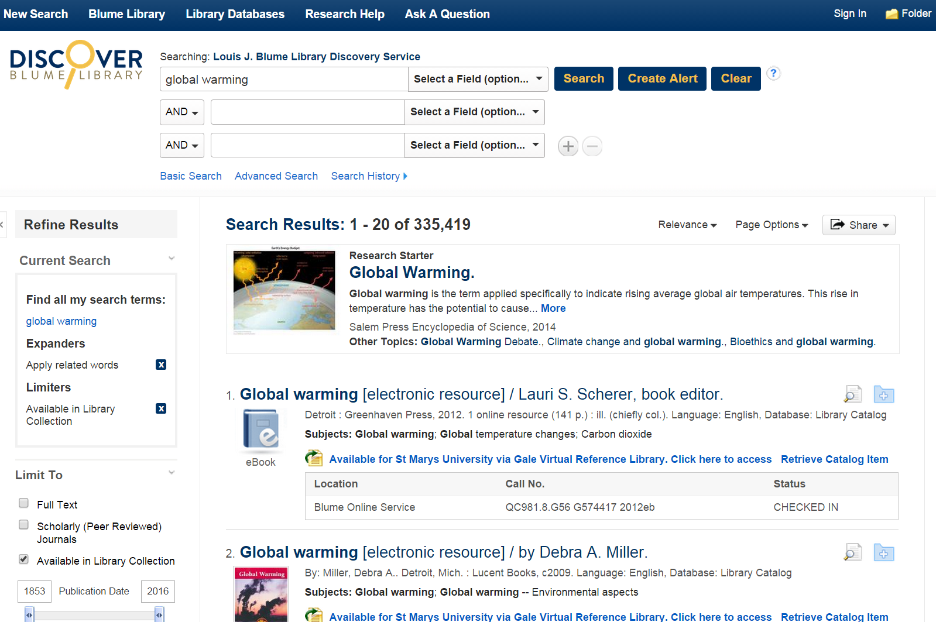
Task: Click New Search in top menu
Action: tap(36, 14)
